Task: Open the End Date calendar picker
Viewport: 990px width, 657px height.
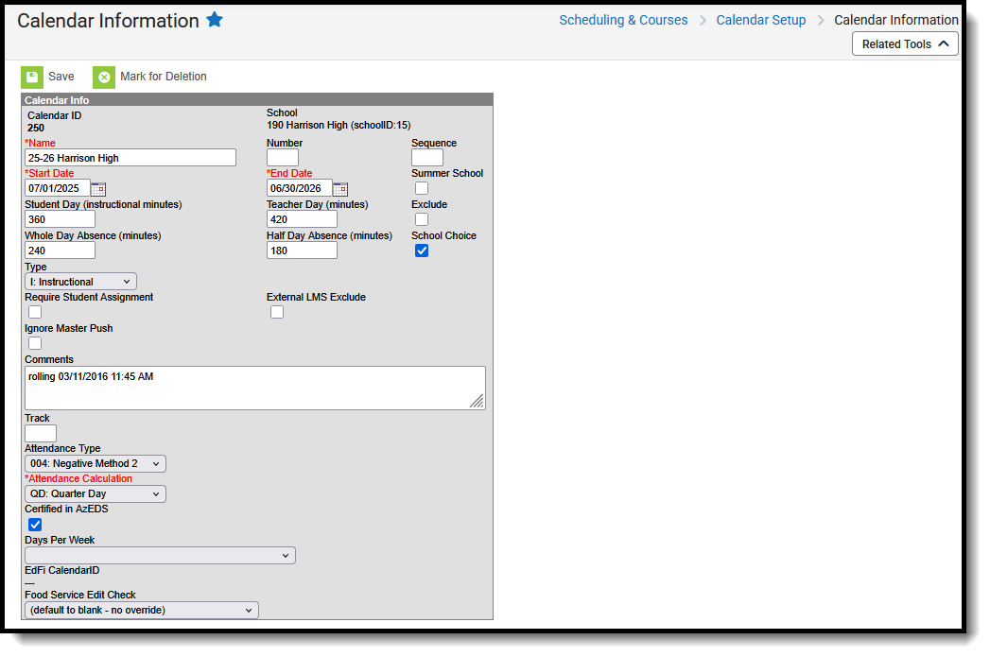Action: click(x=340, y=188)
